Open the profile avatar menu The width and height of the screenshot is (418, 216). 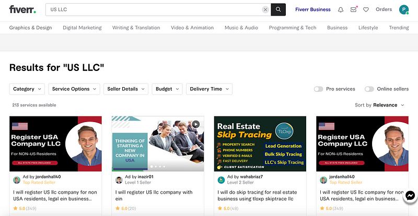pos(404,9)
